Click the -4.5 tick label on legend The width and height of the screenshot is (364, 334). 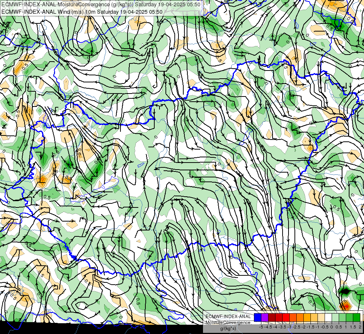[268, 327]
